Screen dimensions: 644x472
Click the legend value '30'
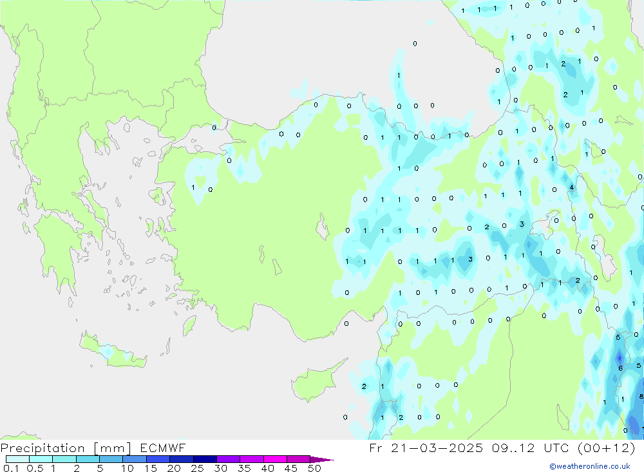pos(220,468)
